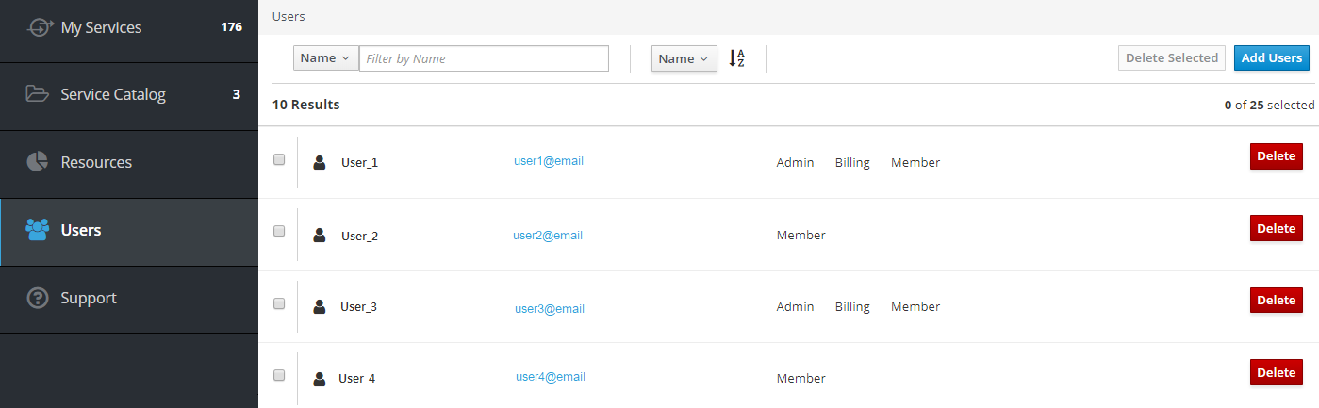The height and width of the screenshot is (408, 1319).
Task: Go to the Support section
Action: pyautogui.click(x=89, y=298)
